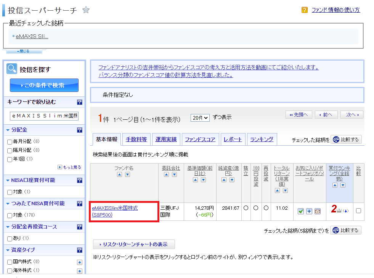Open help icon for NISA口座買付可能
The height and width of the screenshot is (278, 374).
click(80, 180)
